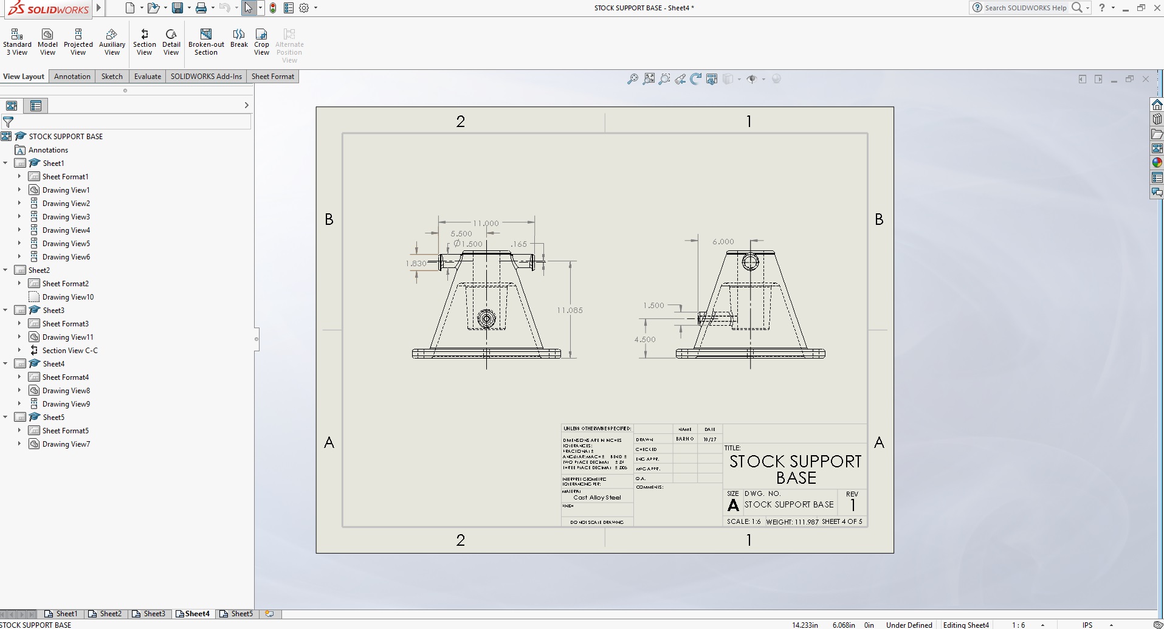Expand Drawing View11 in the tree
This screenshot has width=1164, height=629.
click(19, 337)
